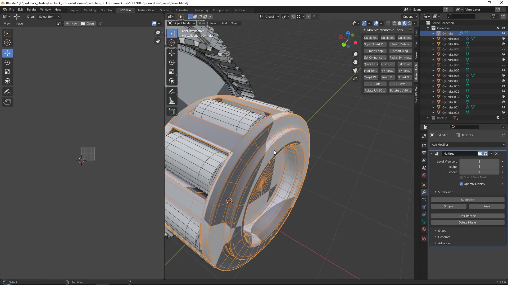Select the Measure tool in 3D viewport

tap(172, 101)
